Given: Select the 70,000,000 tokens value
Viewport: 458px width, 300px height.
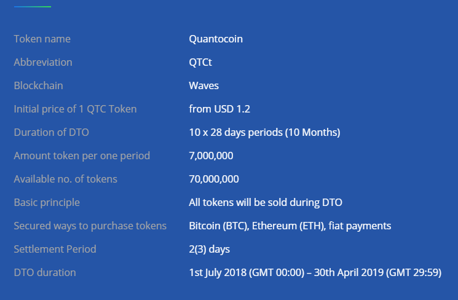Looking at the screenshot, I should click(214, 179).
